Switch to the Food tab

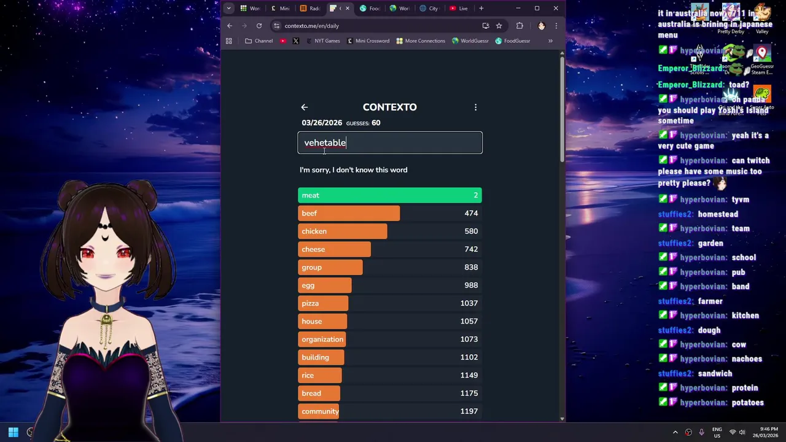coord(370,9)
